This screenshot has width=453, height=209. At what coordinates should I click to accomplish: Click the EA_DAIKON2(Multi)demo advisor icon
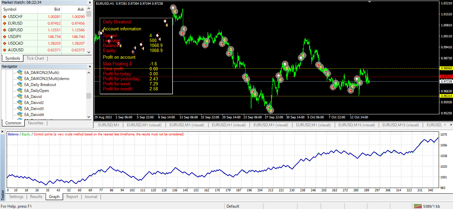(x=20, y=79)
